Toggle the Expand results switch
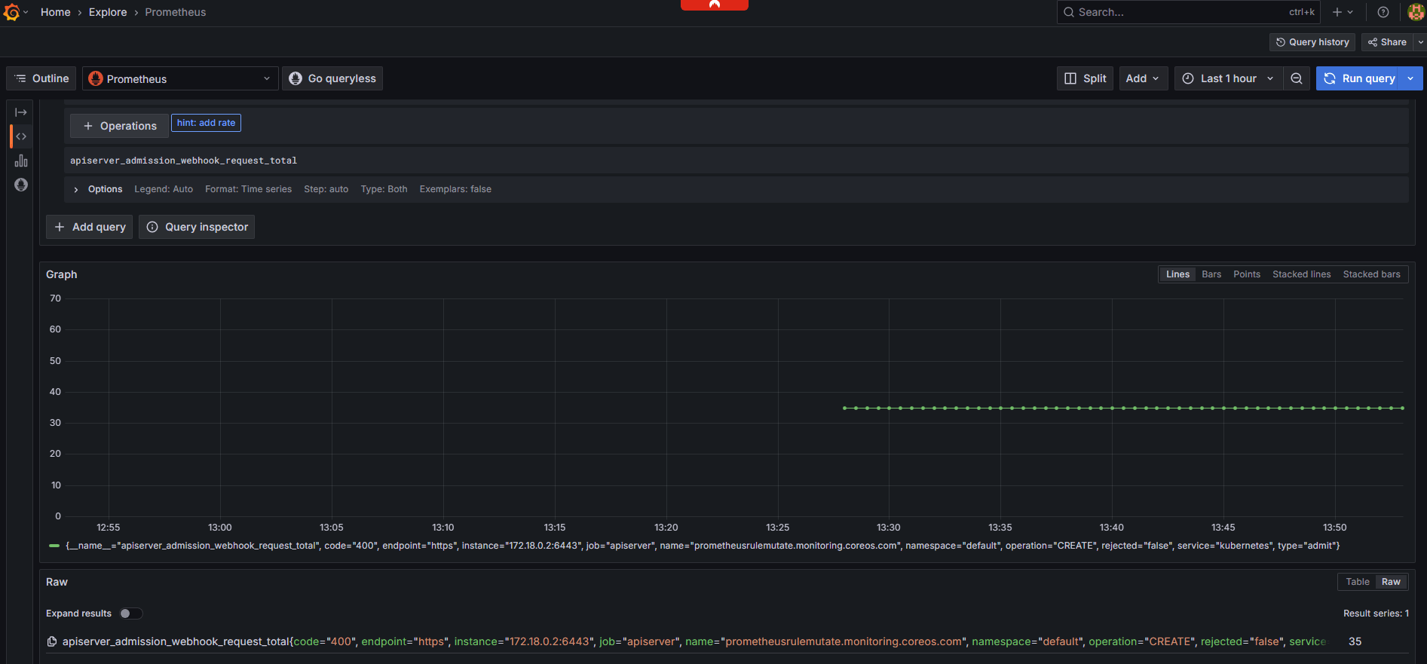This screenshot has width=1427, height=664. [x=131, y=614]
